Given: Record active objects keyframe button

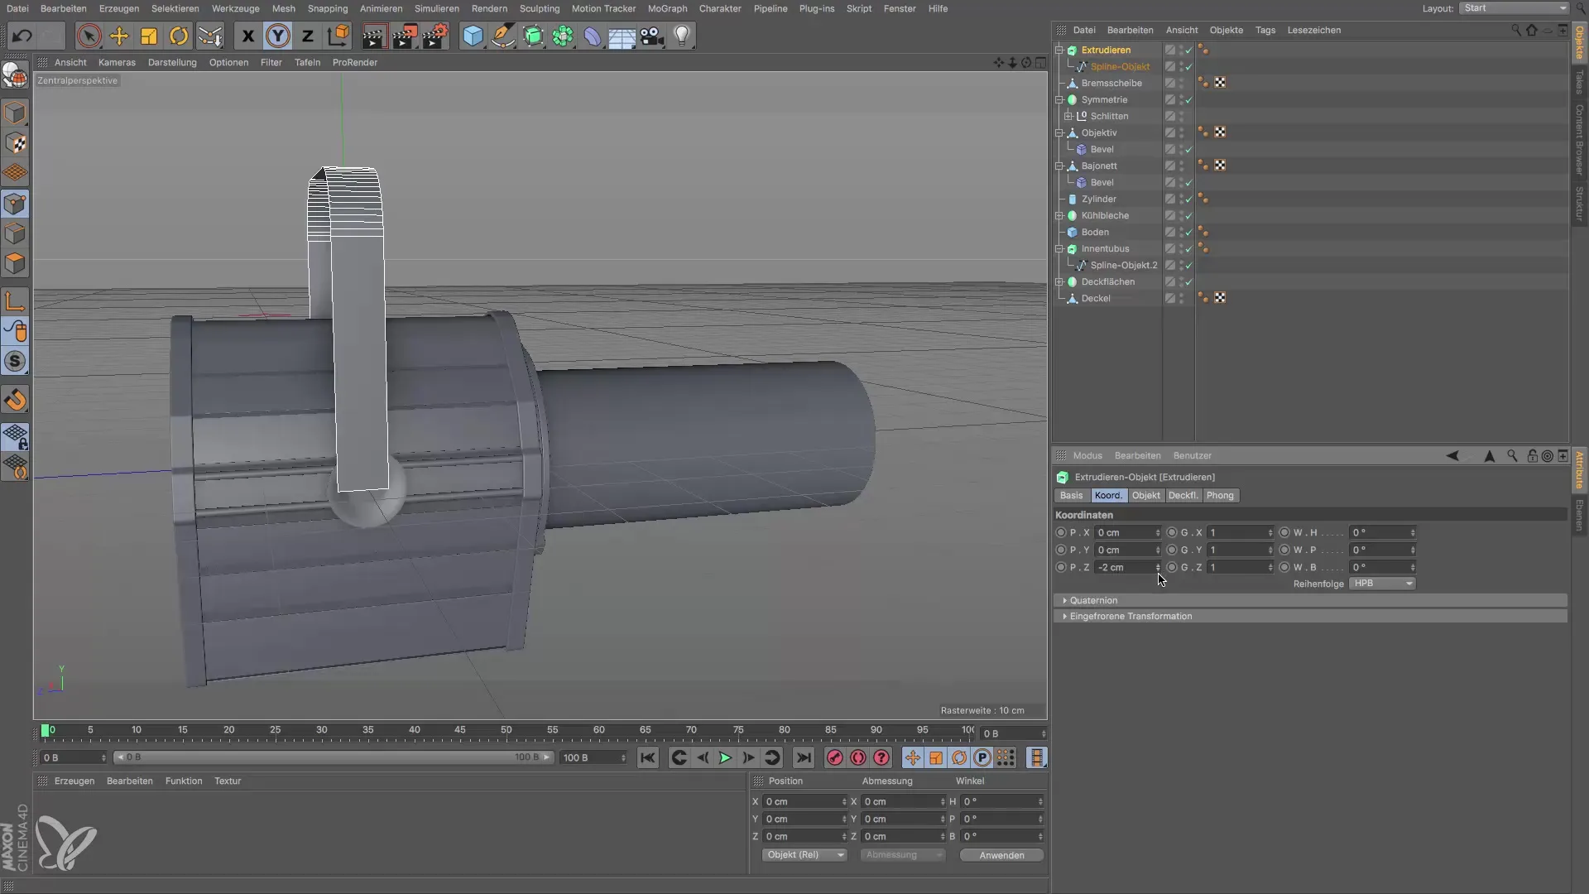Looking at the screenshot, I should point(835,757).
